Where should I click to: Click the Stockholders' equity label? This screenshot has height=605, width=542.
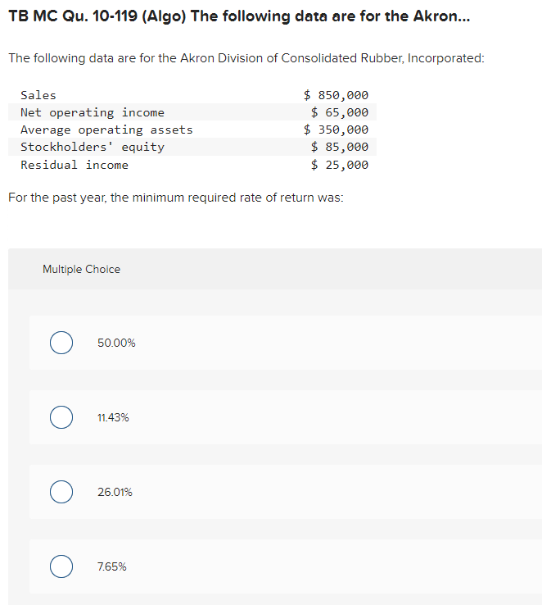93,147
